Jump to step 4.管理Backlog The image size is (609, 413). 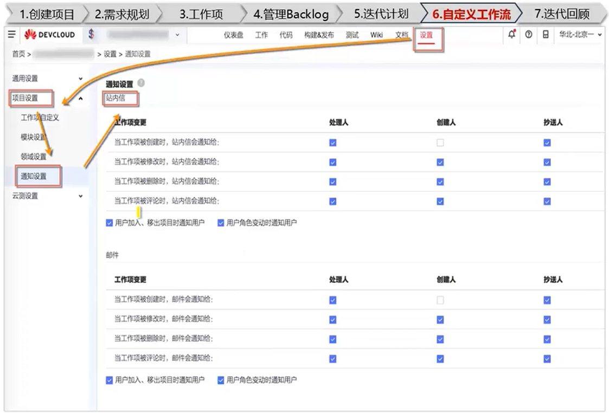click(291, 14)
